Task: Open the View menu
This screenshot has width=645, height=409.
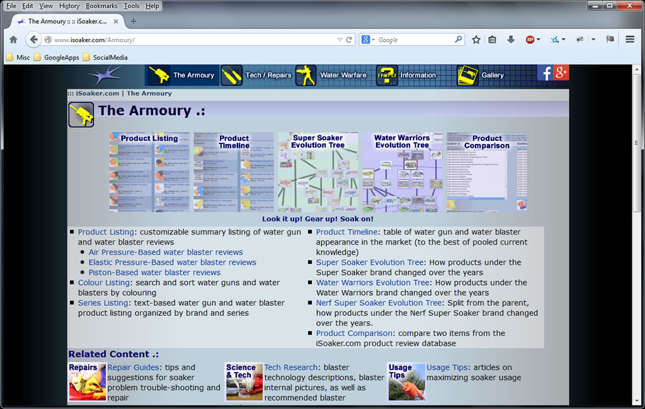Action: [45, 6]
